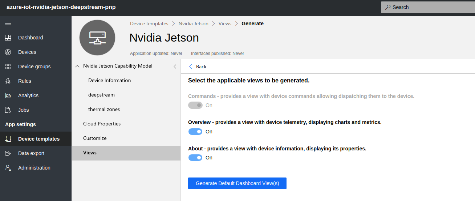Go to Device templates breadcrumb
Image resolution: width=475 pixels, height=201 pixels.
click(x=149, y=23)
